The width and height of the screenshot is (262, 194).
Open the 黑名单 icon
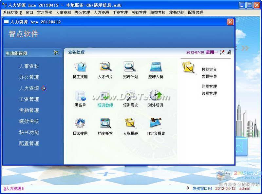80,95
